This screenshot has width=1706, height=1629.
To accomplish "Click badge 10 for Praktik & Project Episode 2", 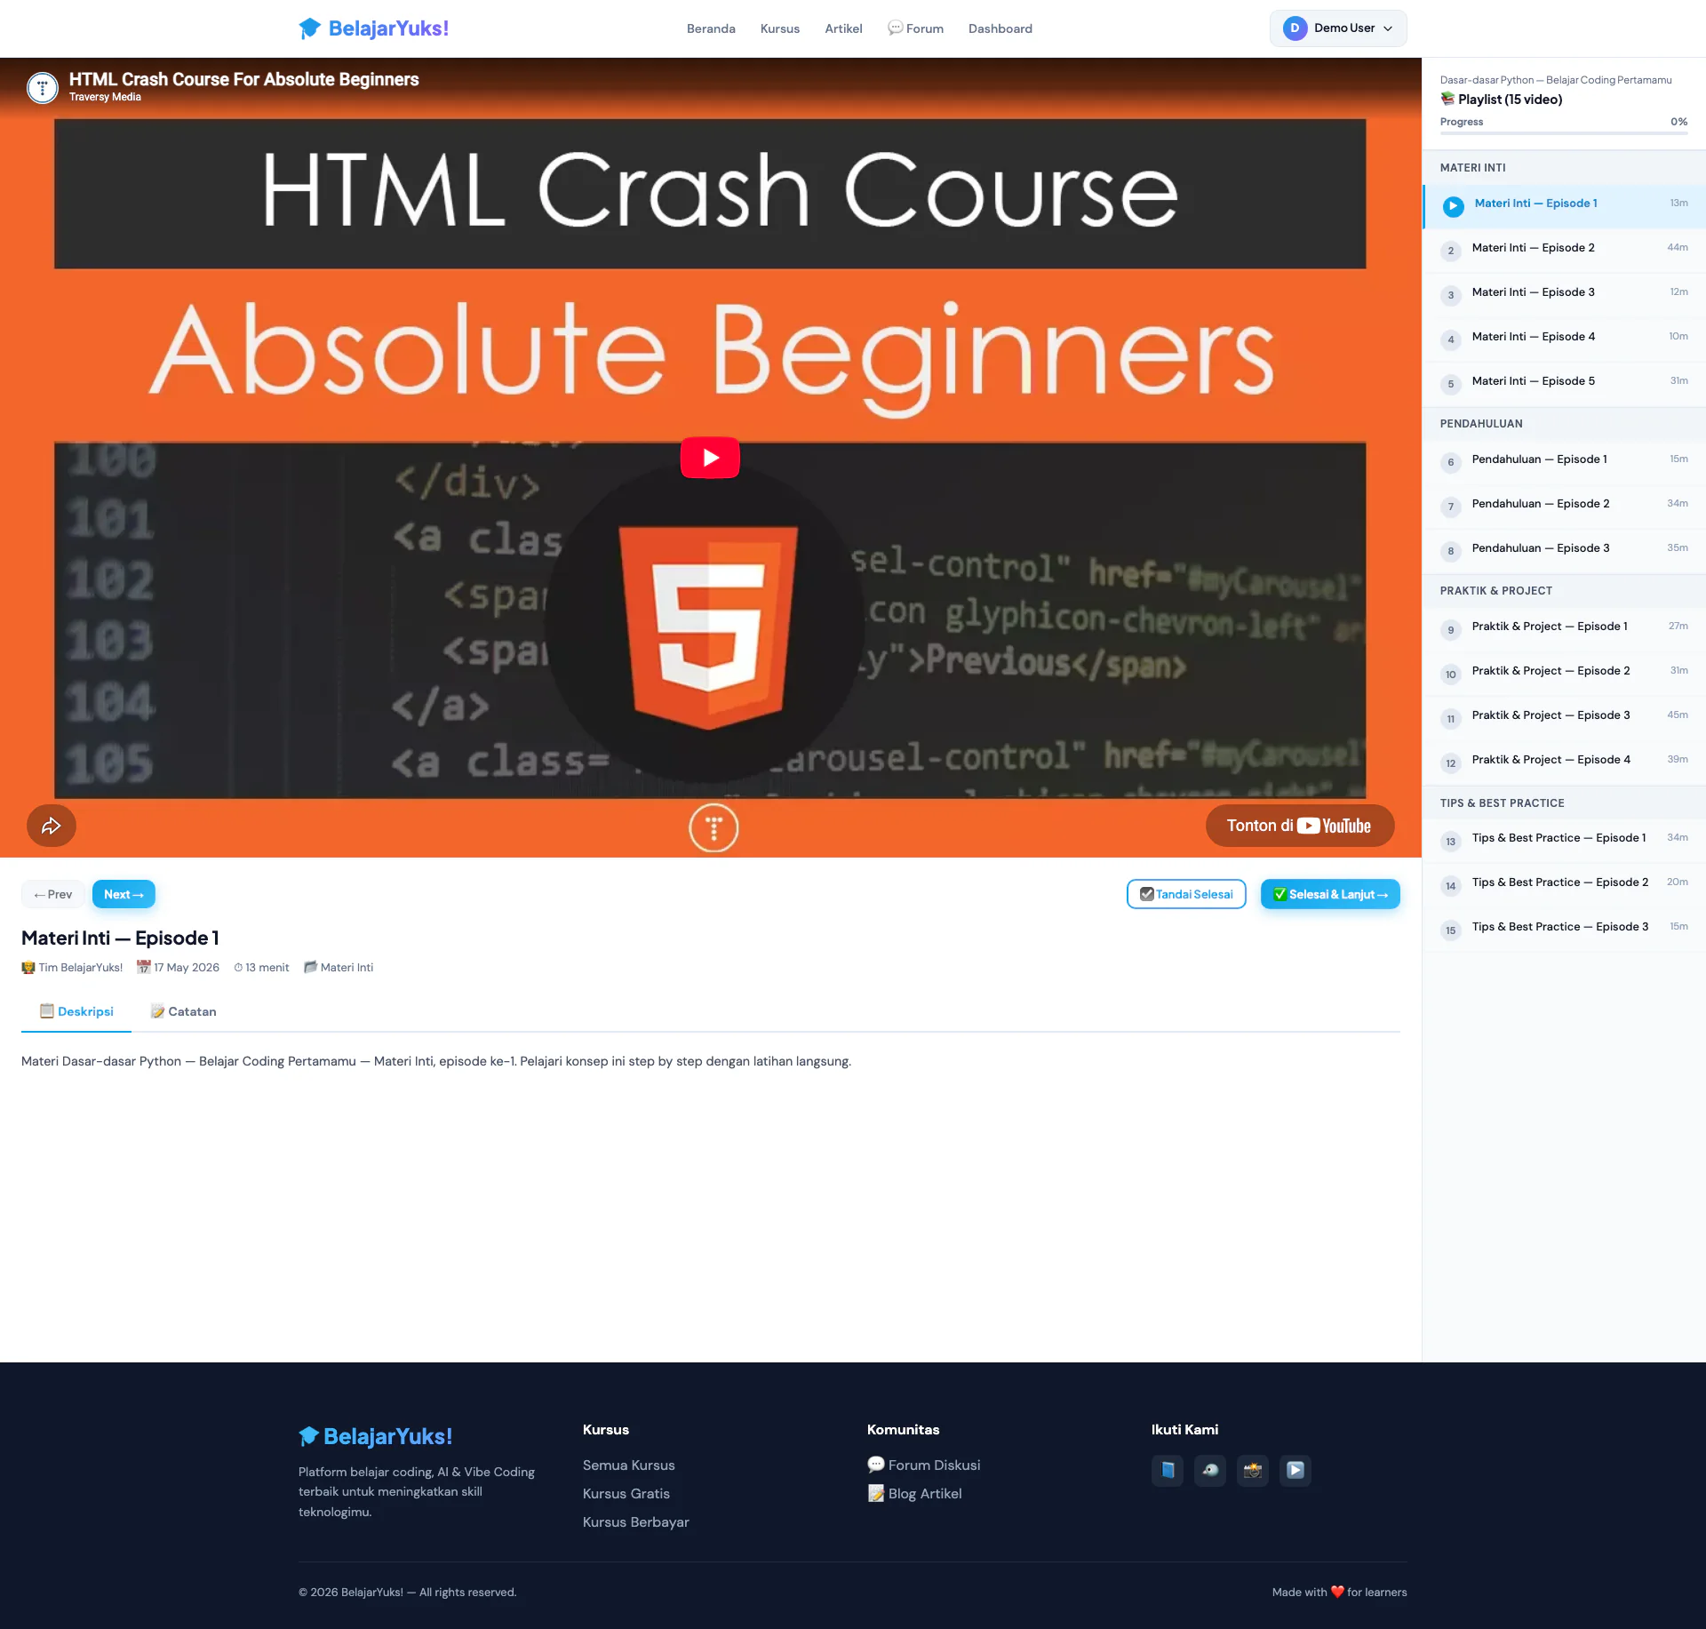I will point(1451,674).
